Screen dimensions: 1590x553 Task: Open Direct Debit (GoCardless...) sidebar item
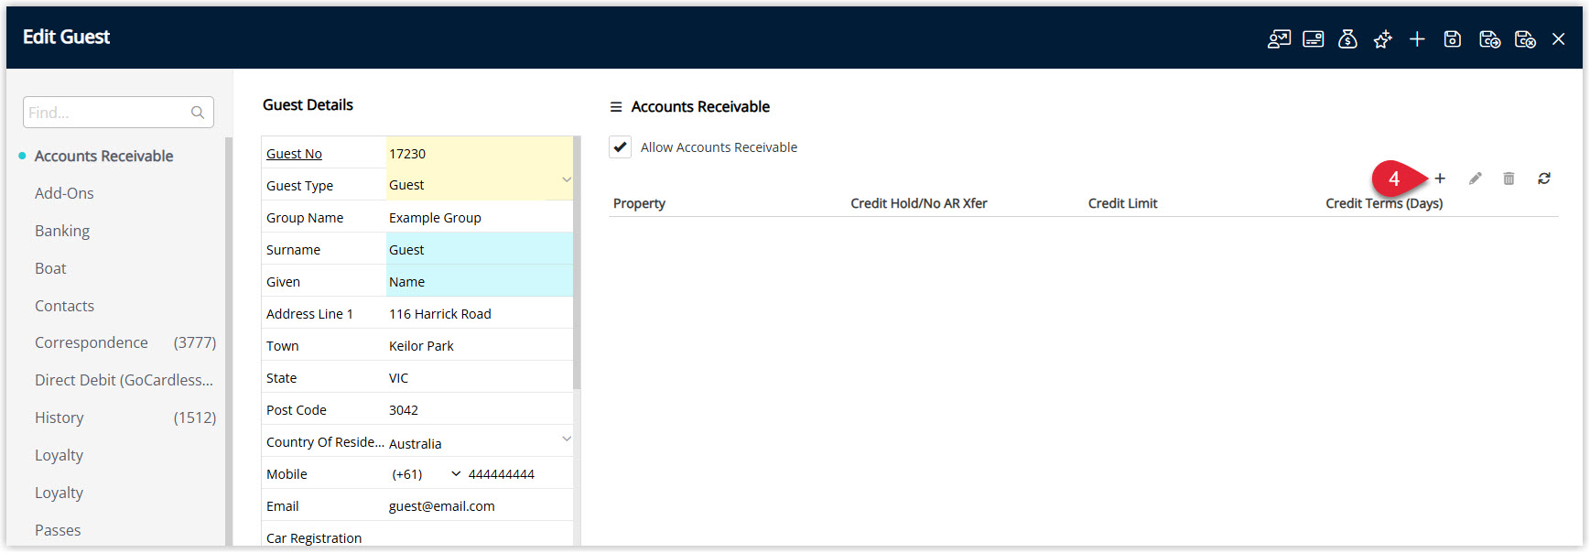click(x=124, y=380)
